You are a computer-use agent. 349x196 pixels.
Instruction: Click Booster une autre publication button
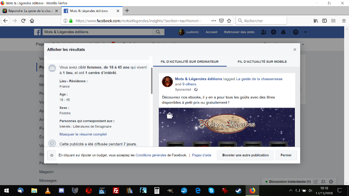point(245,155)
